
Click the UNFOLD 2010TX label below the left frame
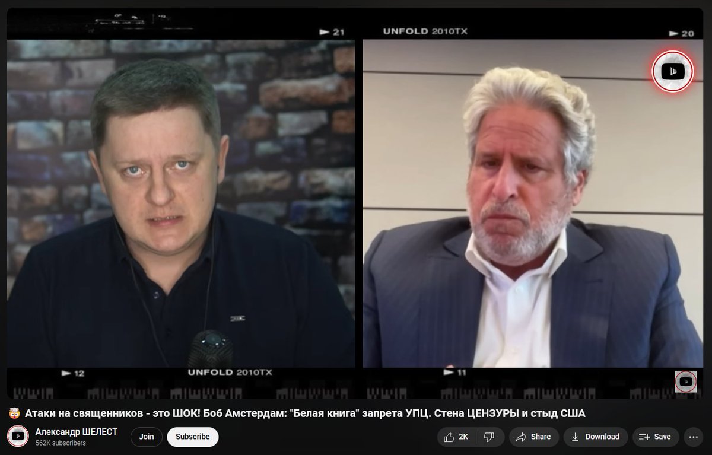click(230, 373)
